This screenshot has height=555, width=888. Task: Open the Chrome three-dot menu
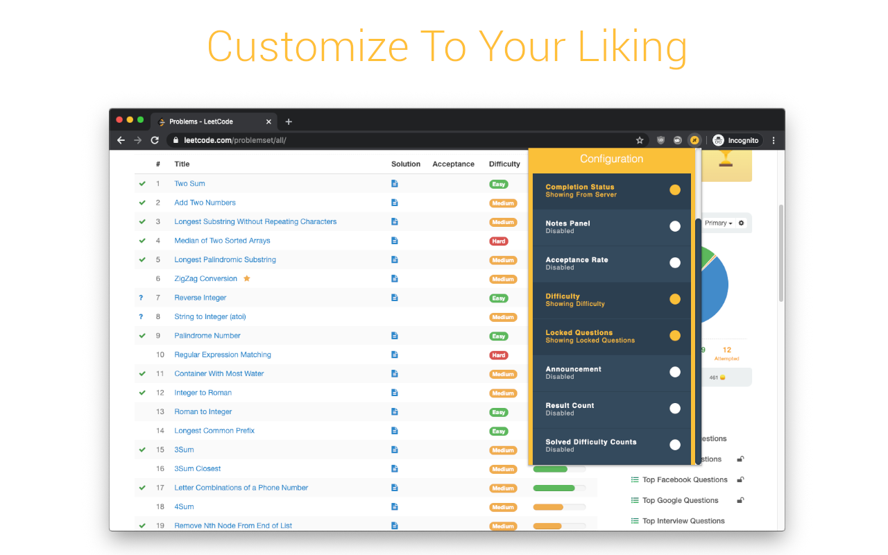(774, 140)
